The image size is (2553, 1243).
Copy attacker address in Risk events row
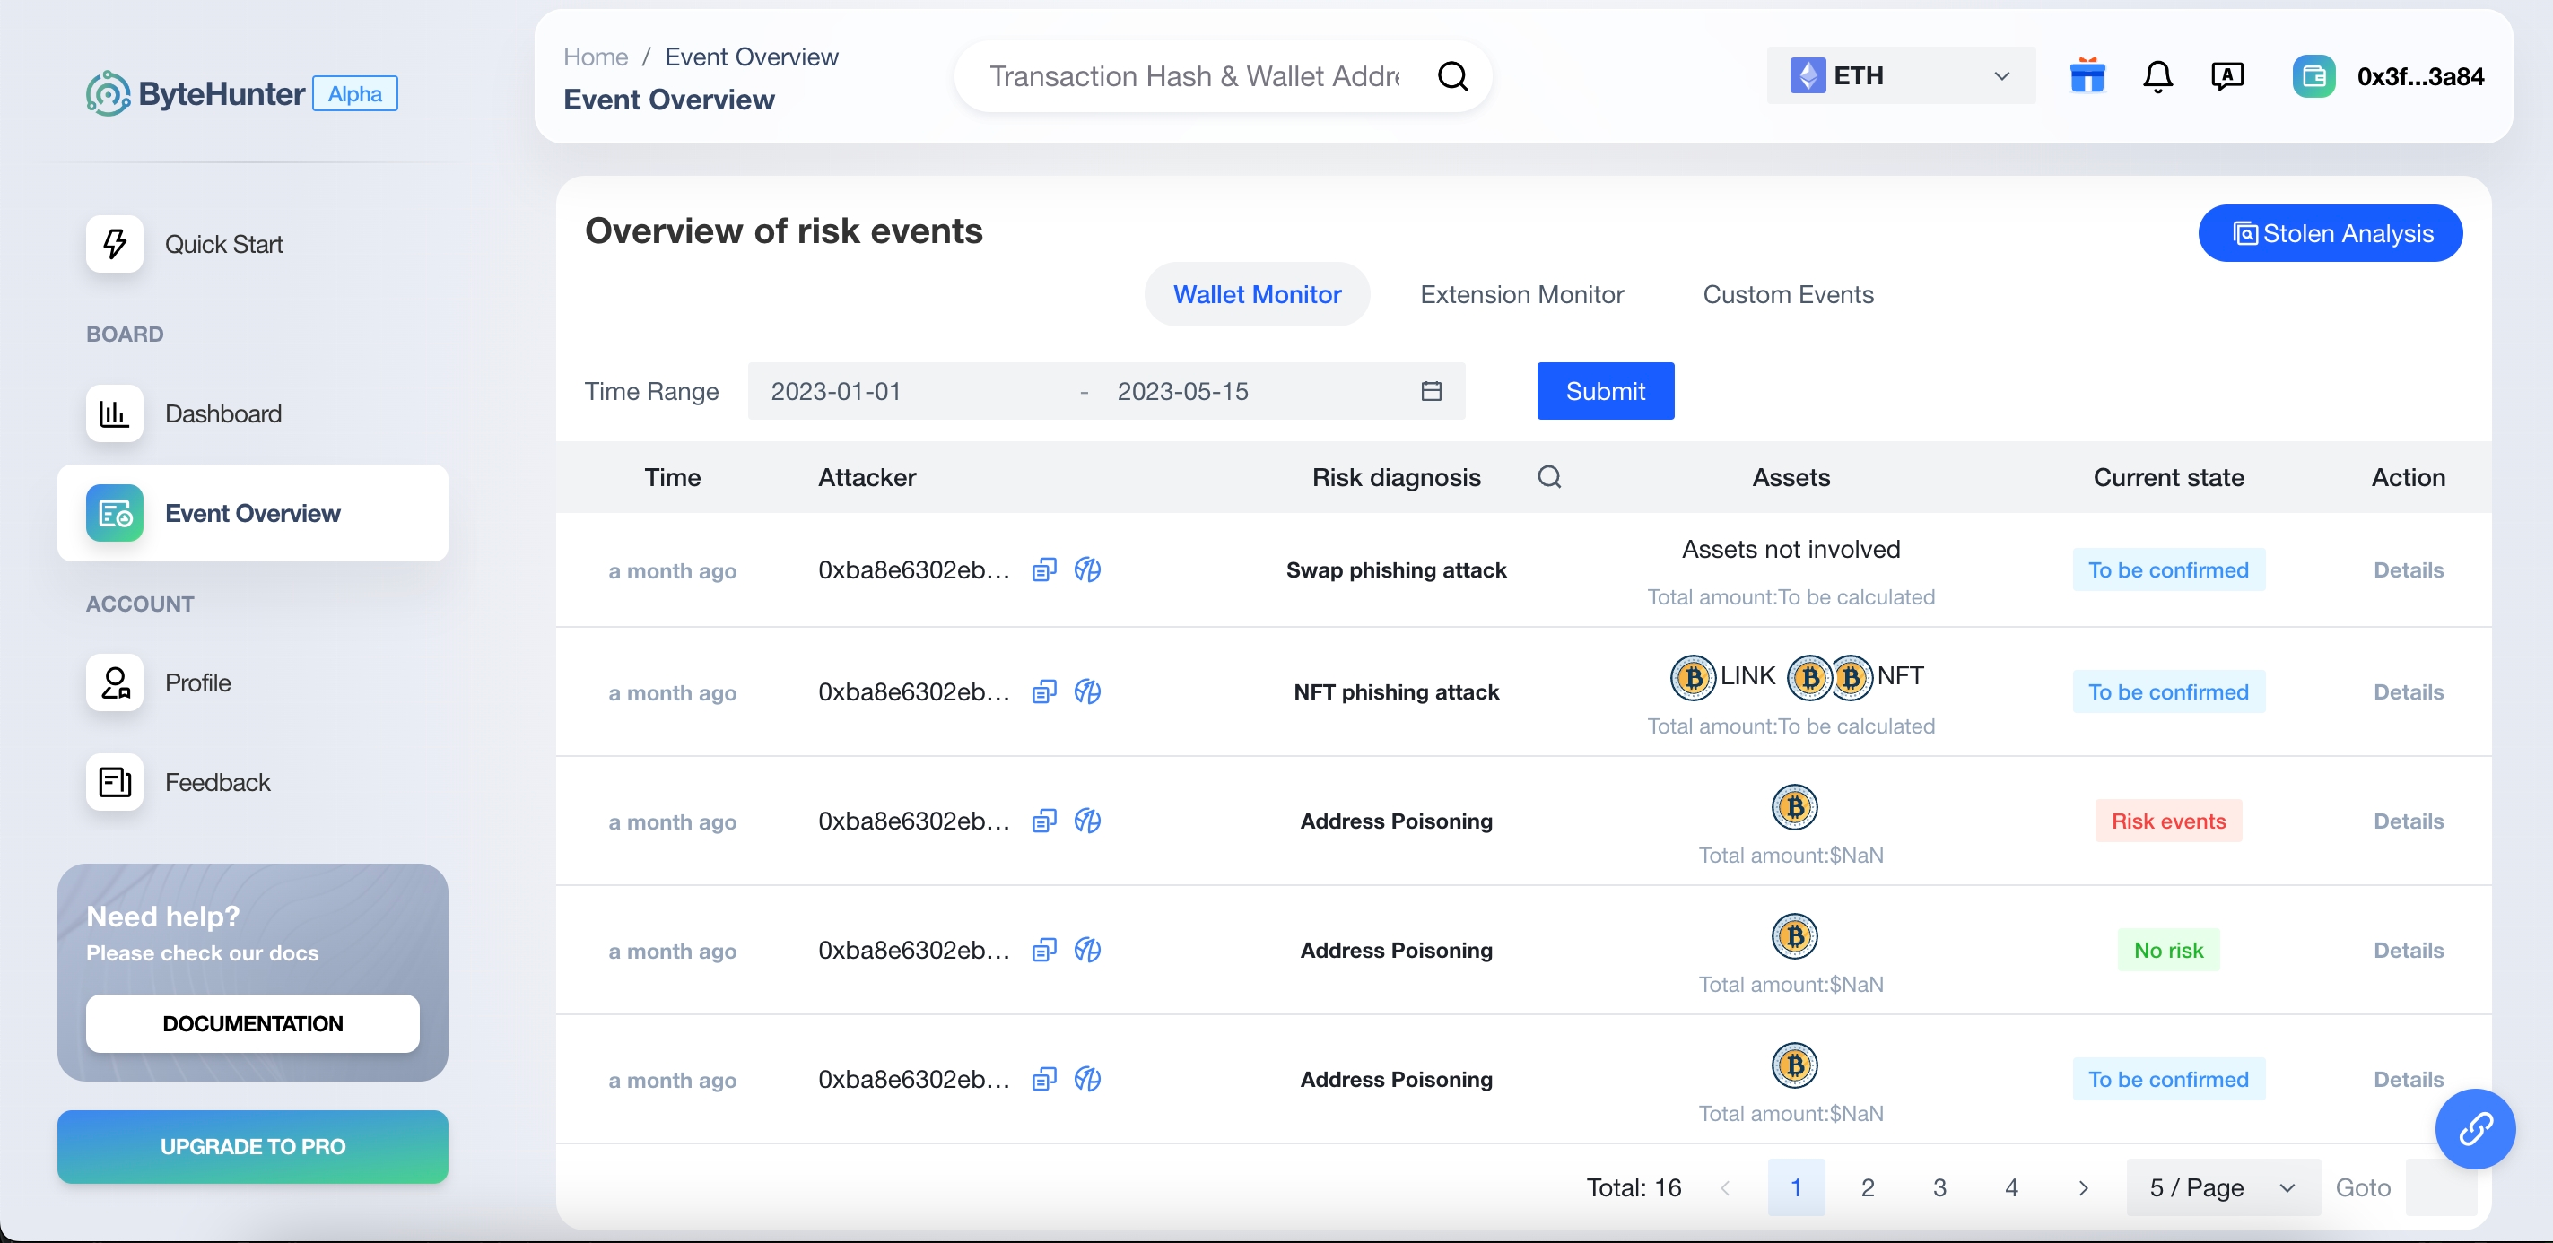tap(1043, 820)
